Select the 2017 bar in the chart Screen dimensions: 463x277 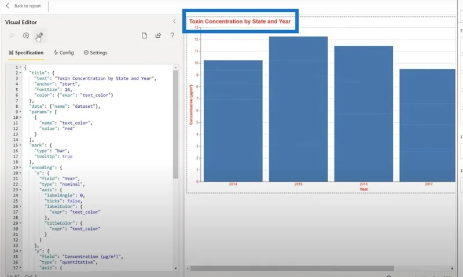coord(427,125)
